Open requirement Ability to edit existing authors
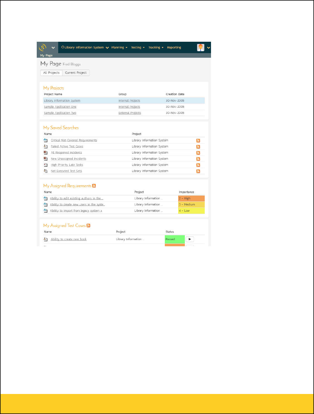314x414 pixels. pos(77,199)
